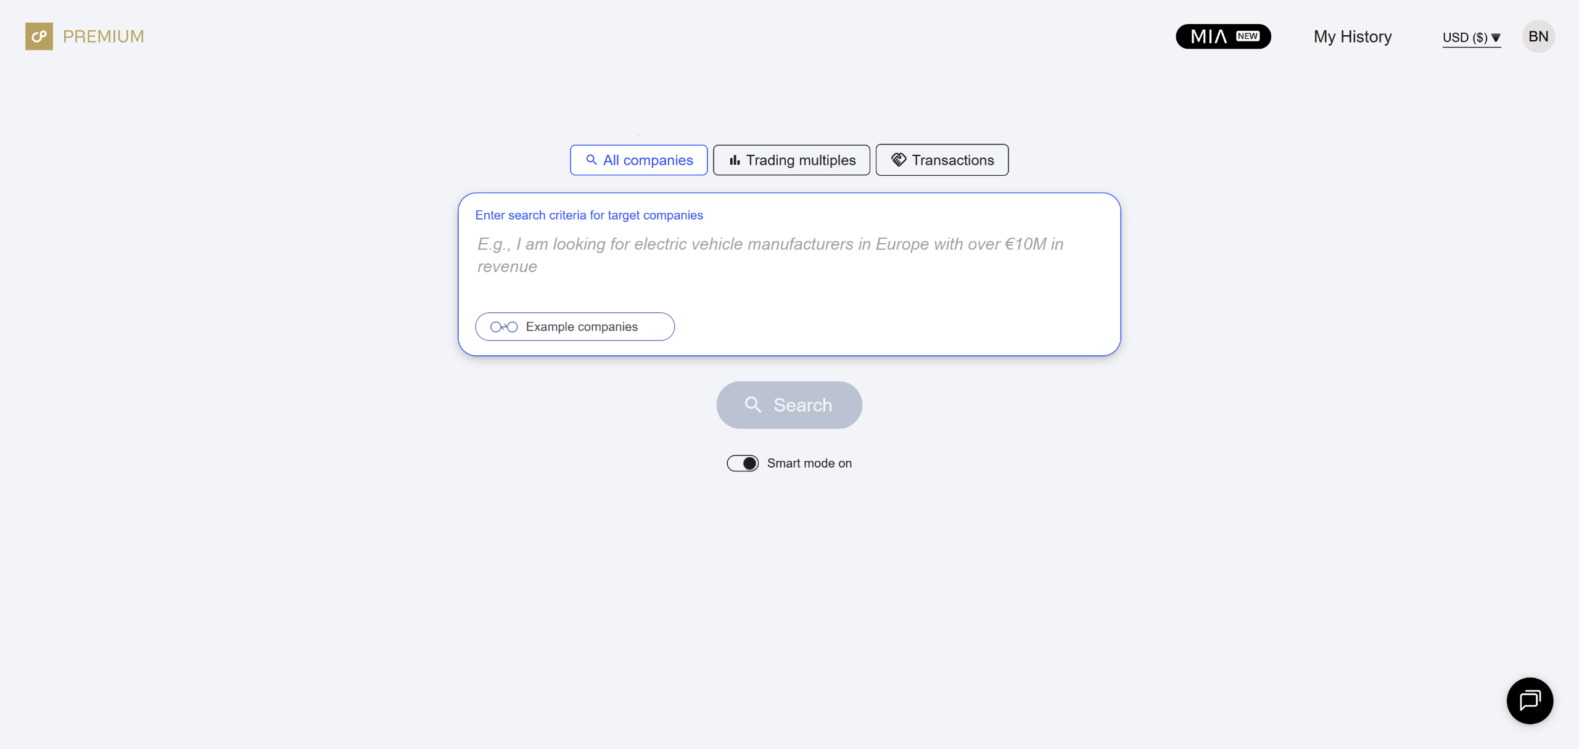Go to My History

pyautogui.click(x=1353, y=36)
